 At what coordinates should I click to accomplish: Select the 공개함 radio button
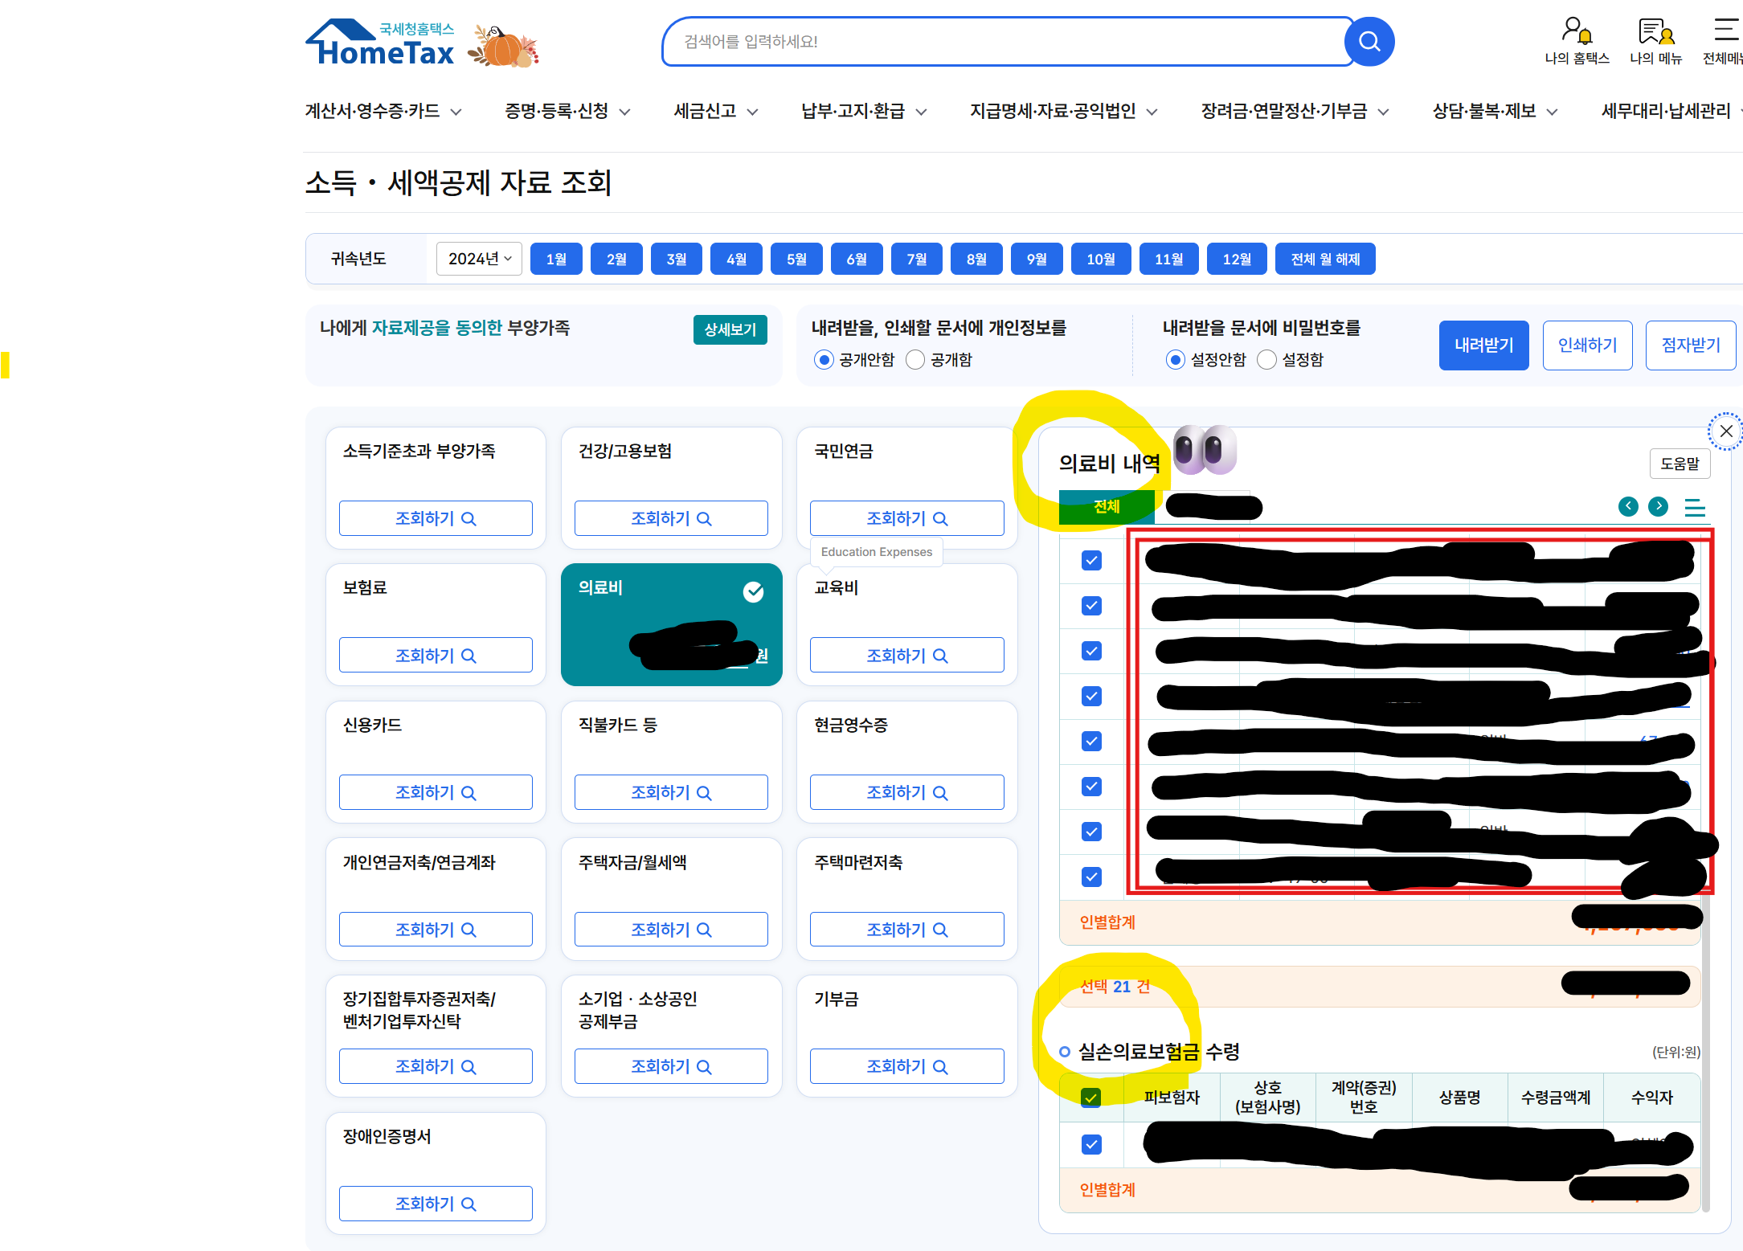pyautogui.click(x=915, y=360)
